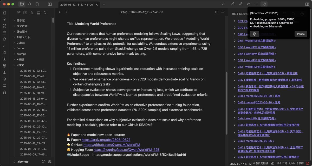Image resolution: width=312 pixels, height=166 pixels.
Task: Open note 2025-05-14_20-16 in explorer
Action: (33, 110)
